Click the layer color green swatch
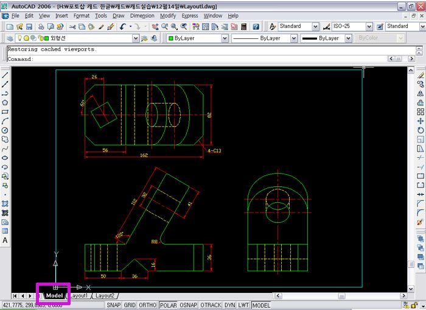The height and width of the screenshot is (310, 426). (46, 38)
